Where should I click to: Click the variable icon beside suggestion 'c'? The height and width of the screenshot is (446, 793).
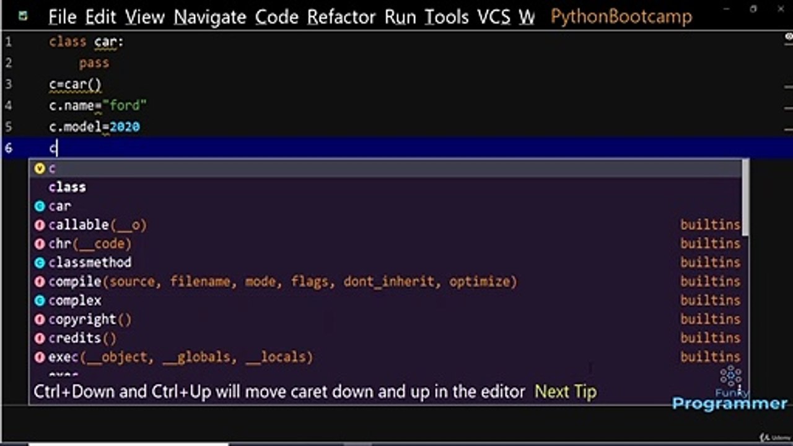[x=40, y=168]
